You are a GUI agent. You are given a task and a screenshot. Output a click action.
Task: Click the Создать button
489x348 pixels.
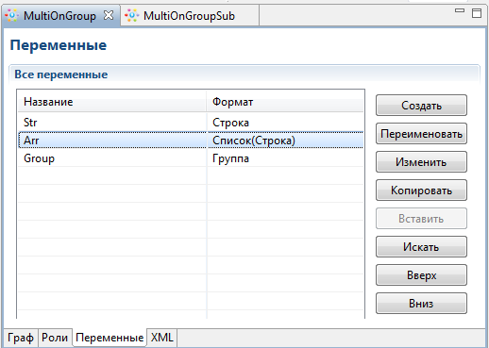pyautogui.click(x=421, y=106)
